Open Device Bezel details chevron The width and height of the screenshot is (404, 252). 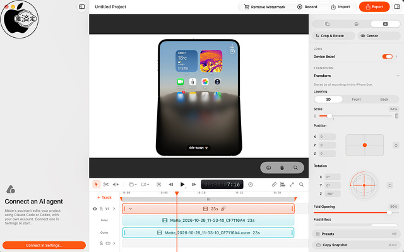[x=397, y=57]
